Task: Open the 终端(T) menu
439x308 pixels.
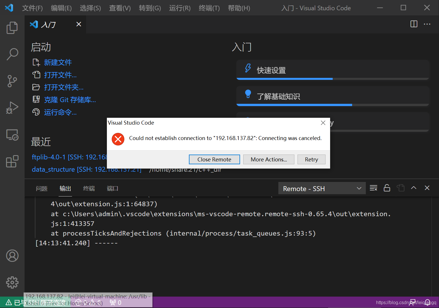Action: 209,8
